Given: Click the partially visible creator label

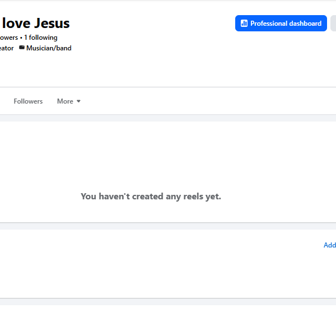Looking at the screenshot, I should tap(7, 48).
